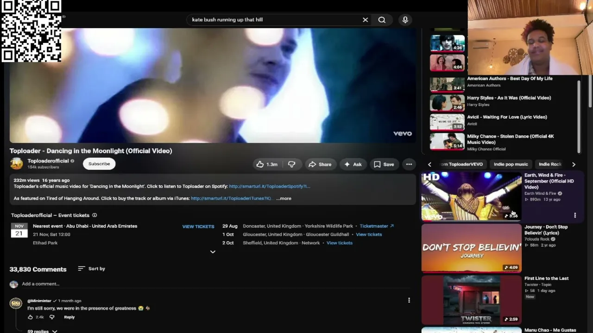Like the Miniminter comment
Viewport: 593px width, 333px height.
[31, 317]
